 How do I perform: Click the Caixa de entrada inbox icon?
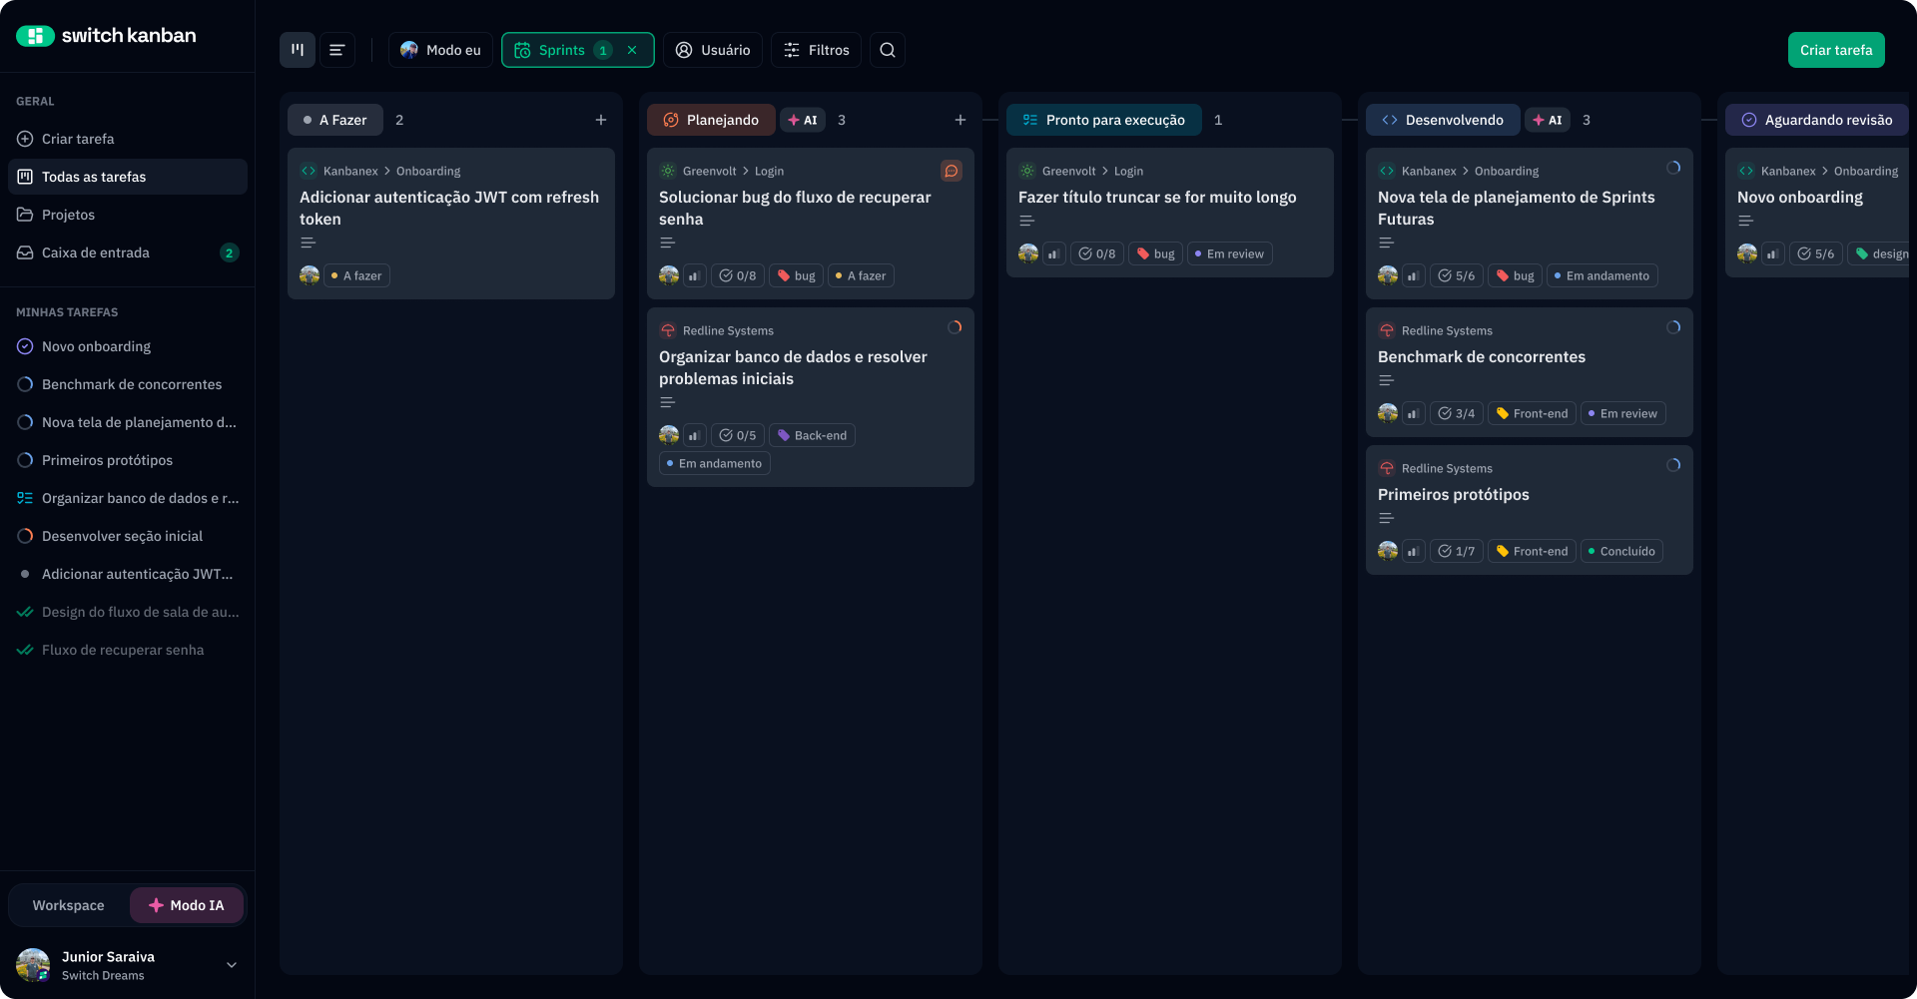[x=23, y=252]
